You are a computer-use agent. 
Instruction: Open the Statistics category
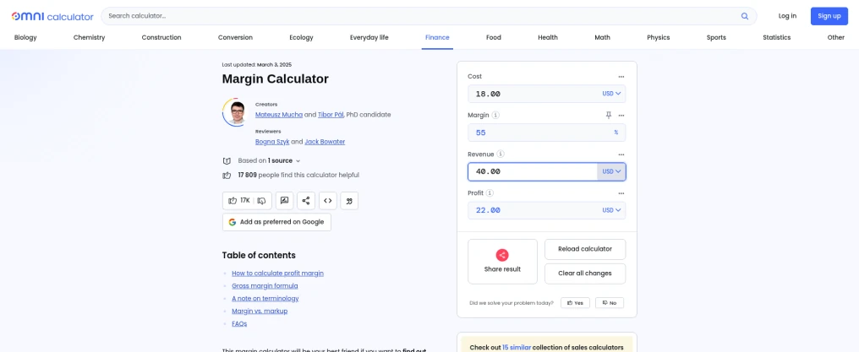[x=777, y=38]
